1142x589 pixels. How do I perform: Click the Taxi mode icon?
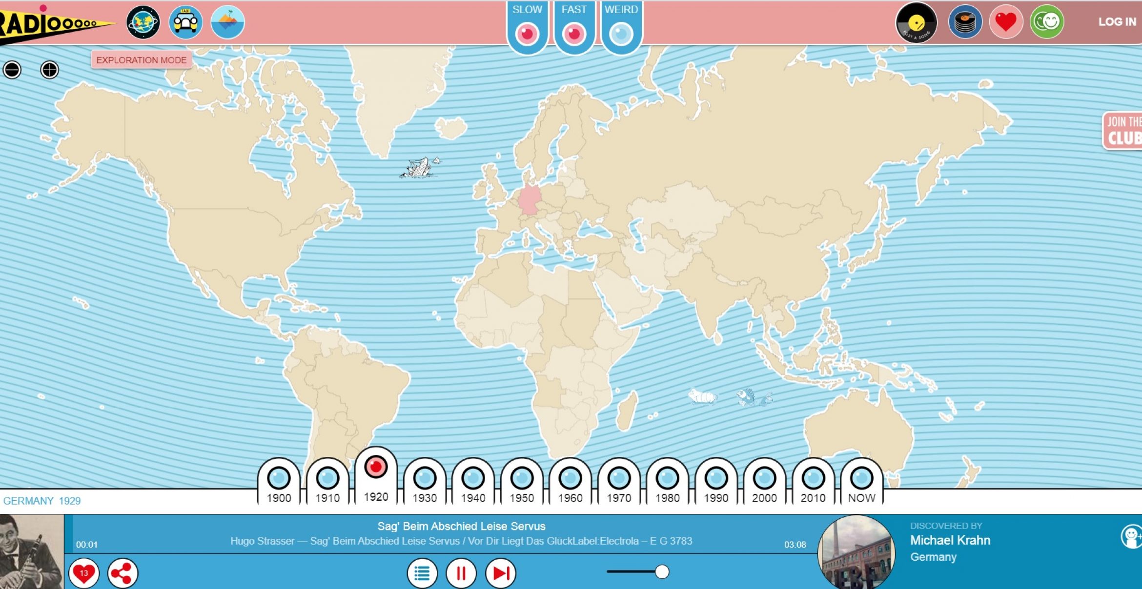185,22
